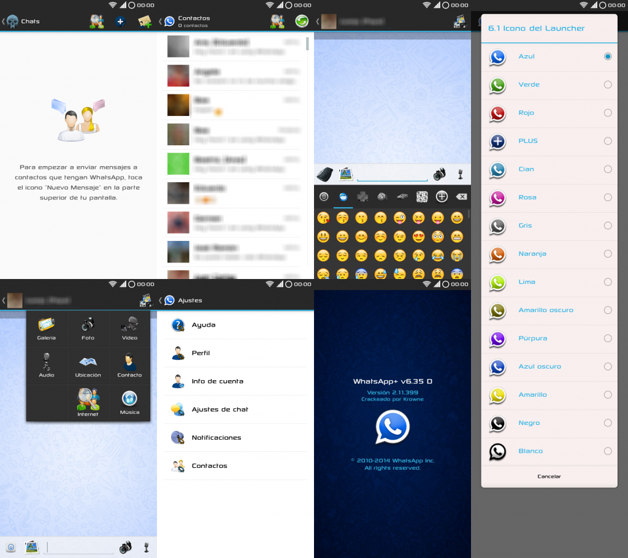Open Info de cuenta
628x558 pixels.
235,381
